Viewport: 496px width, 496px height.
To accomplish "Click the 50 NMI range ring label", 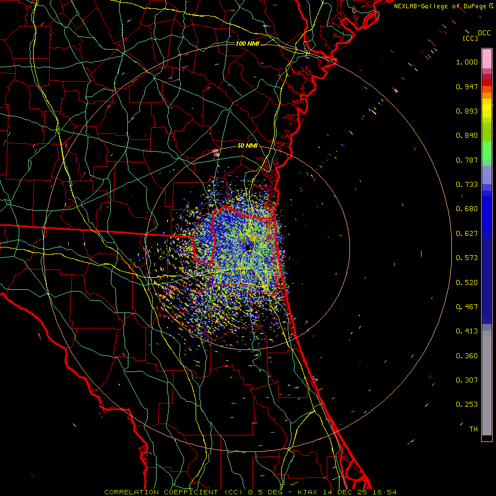I will [x=247, y=146].
